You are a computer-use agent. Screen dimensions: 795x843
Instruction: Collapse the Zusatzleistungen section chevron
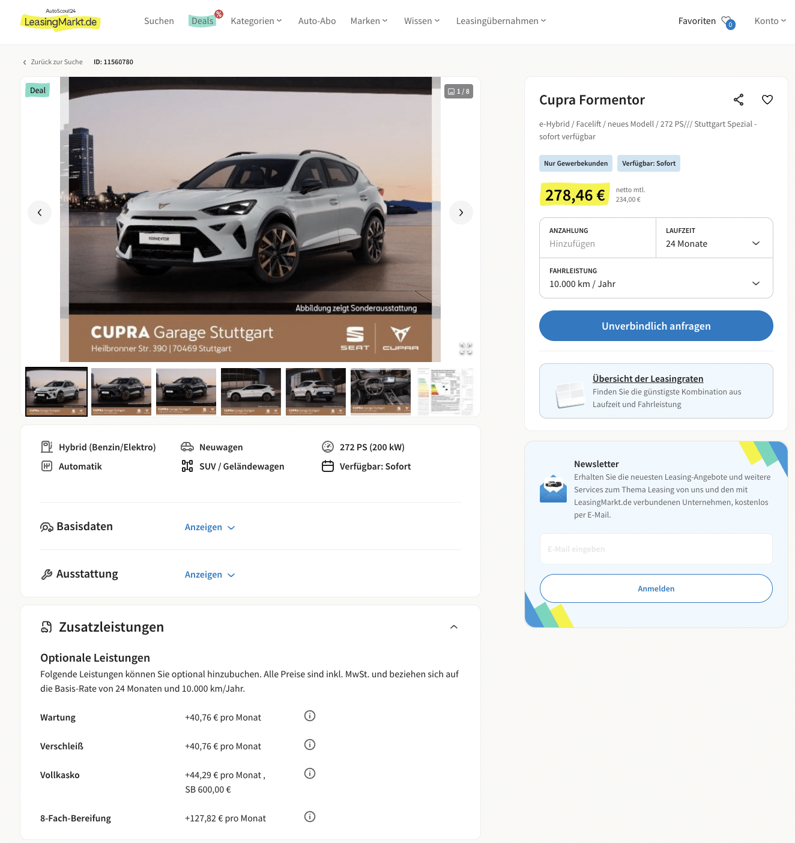point(454,627)
